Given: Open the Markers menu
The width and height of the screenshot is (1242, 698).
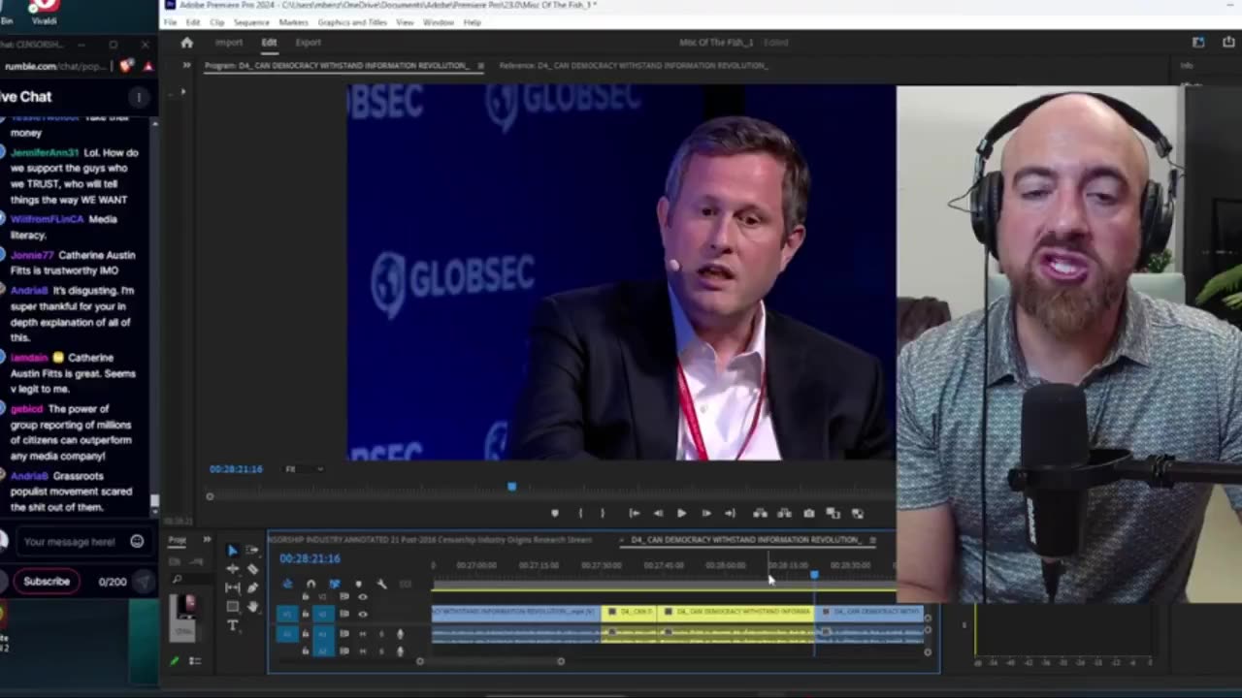Looking at the screenshot, I should (x=293, y=22).
